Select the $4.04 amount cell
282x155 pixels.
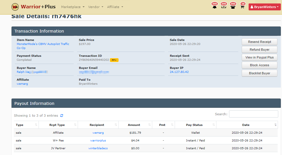[135, 140]
